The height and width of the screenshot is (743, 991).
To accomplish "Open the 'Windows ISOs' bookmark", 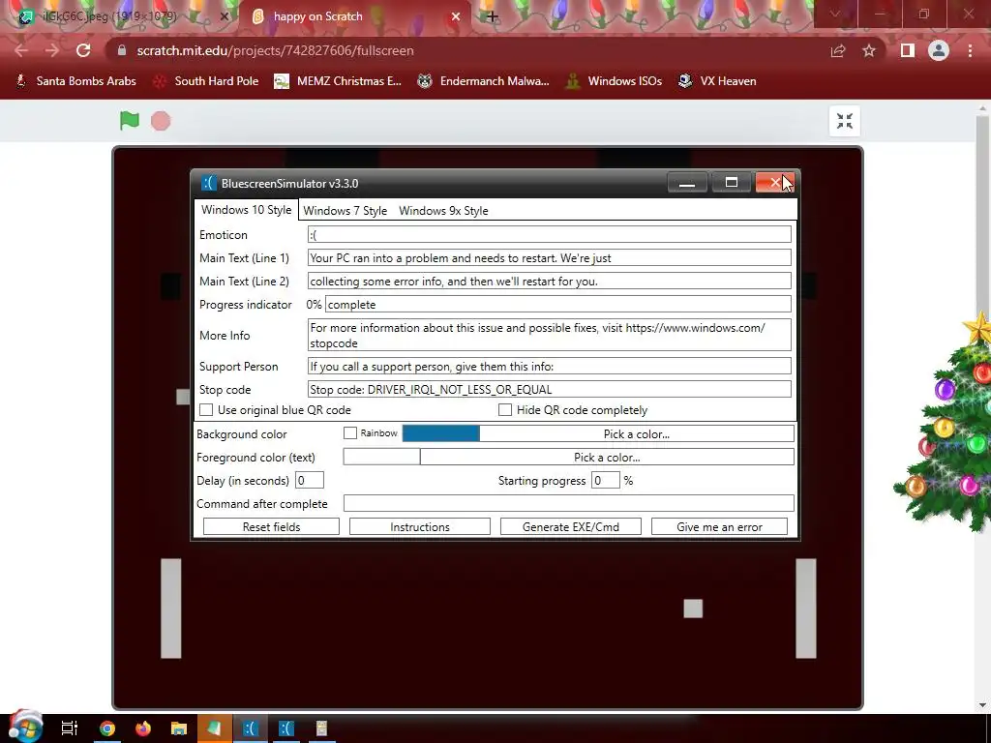I will pyautogui.click(x=615, y=81).
